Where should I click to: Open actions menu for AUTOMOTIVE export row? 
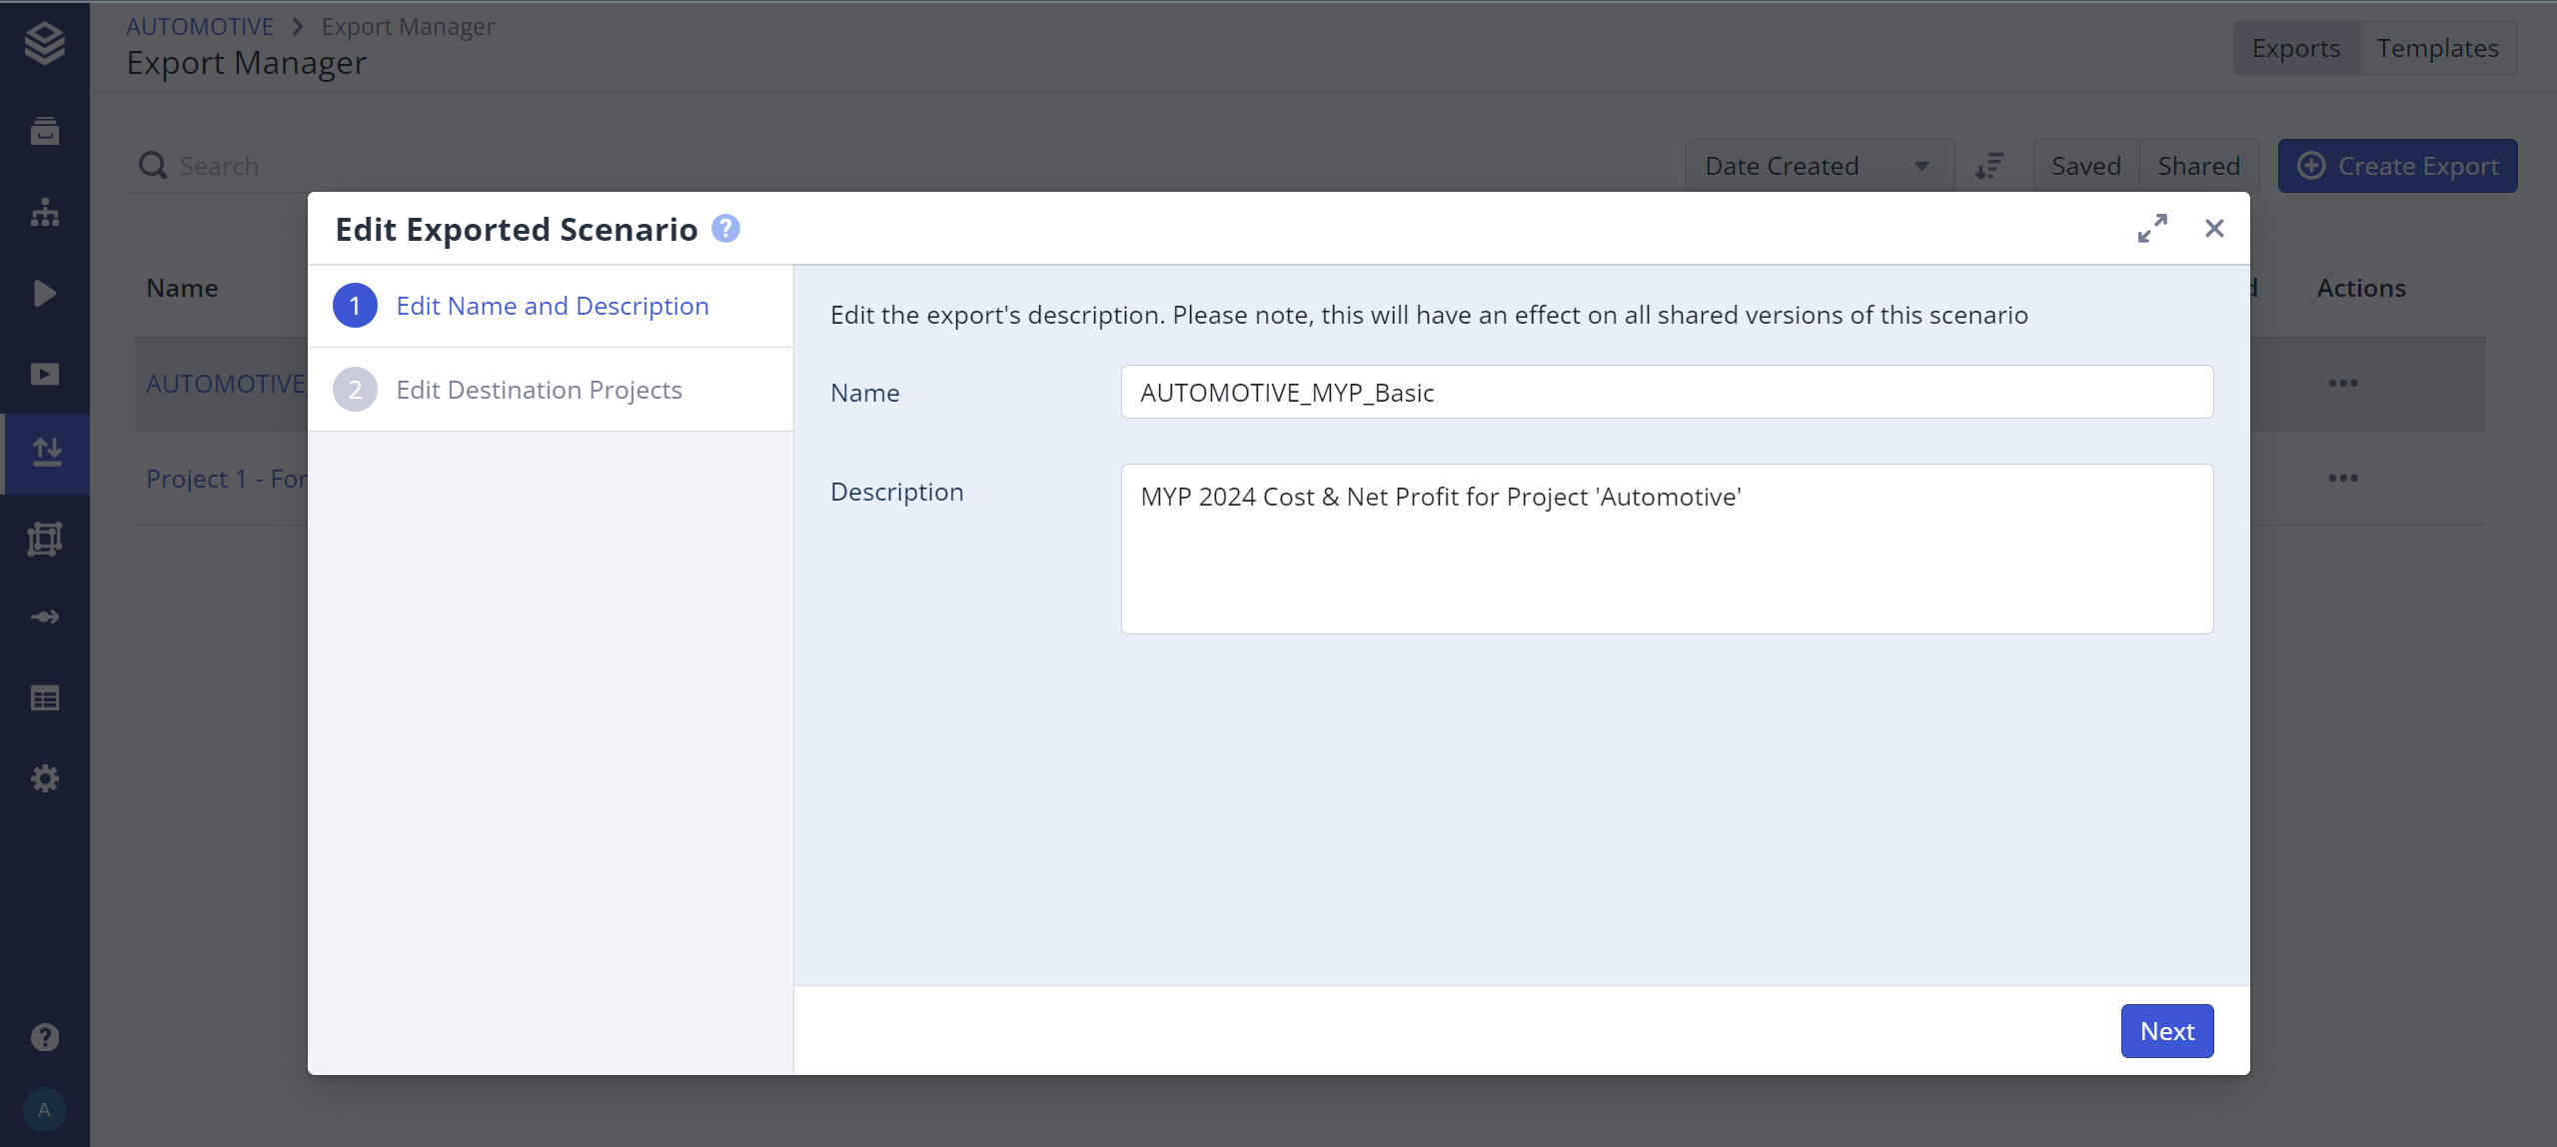tap(2342, 384)
